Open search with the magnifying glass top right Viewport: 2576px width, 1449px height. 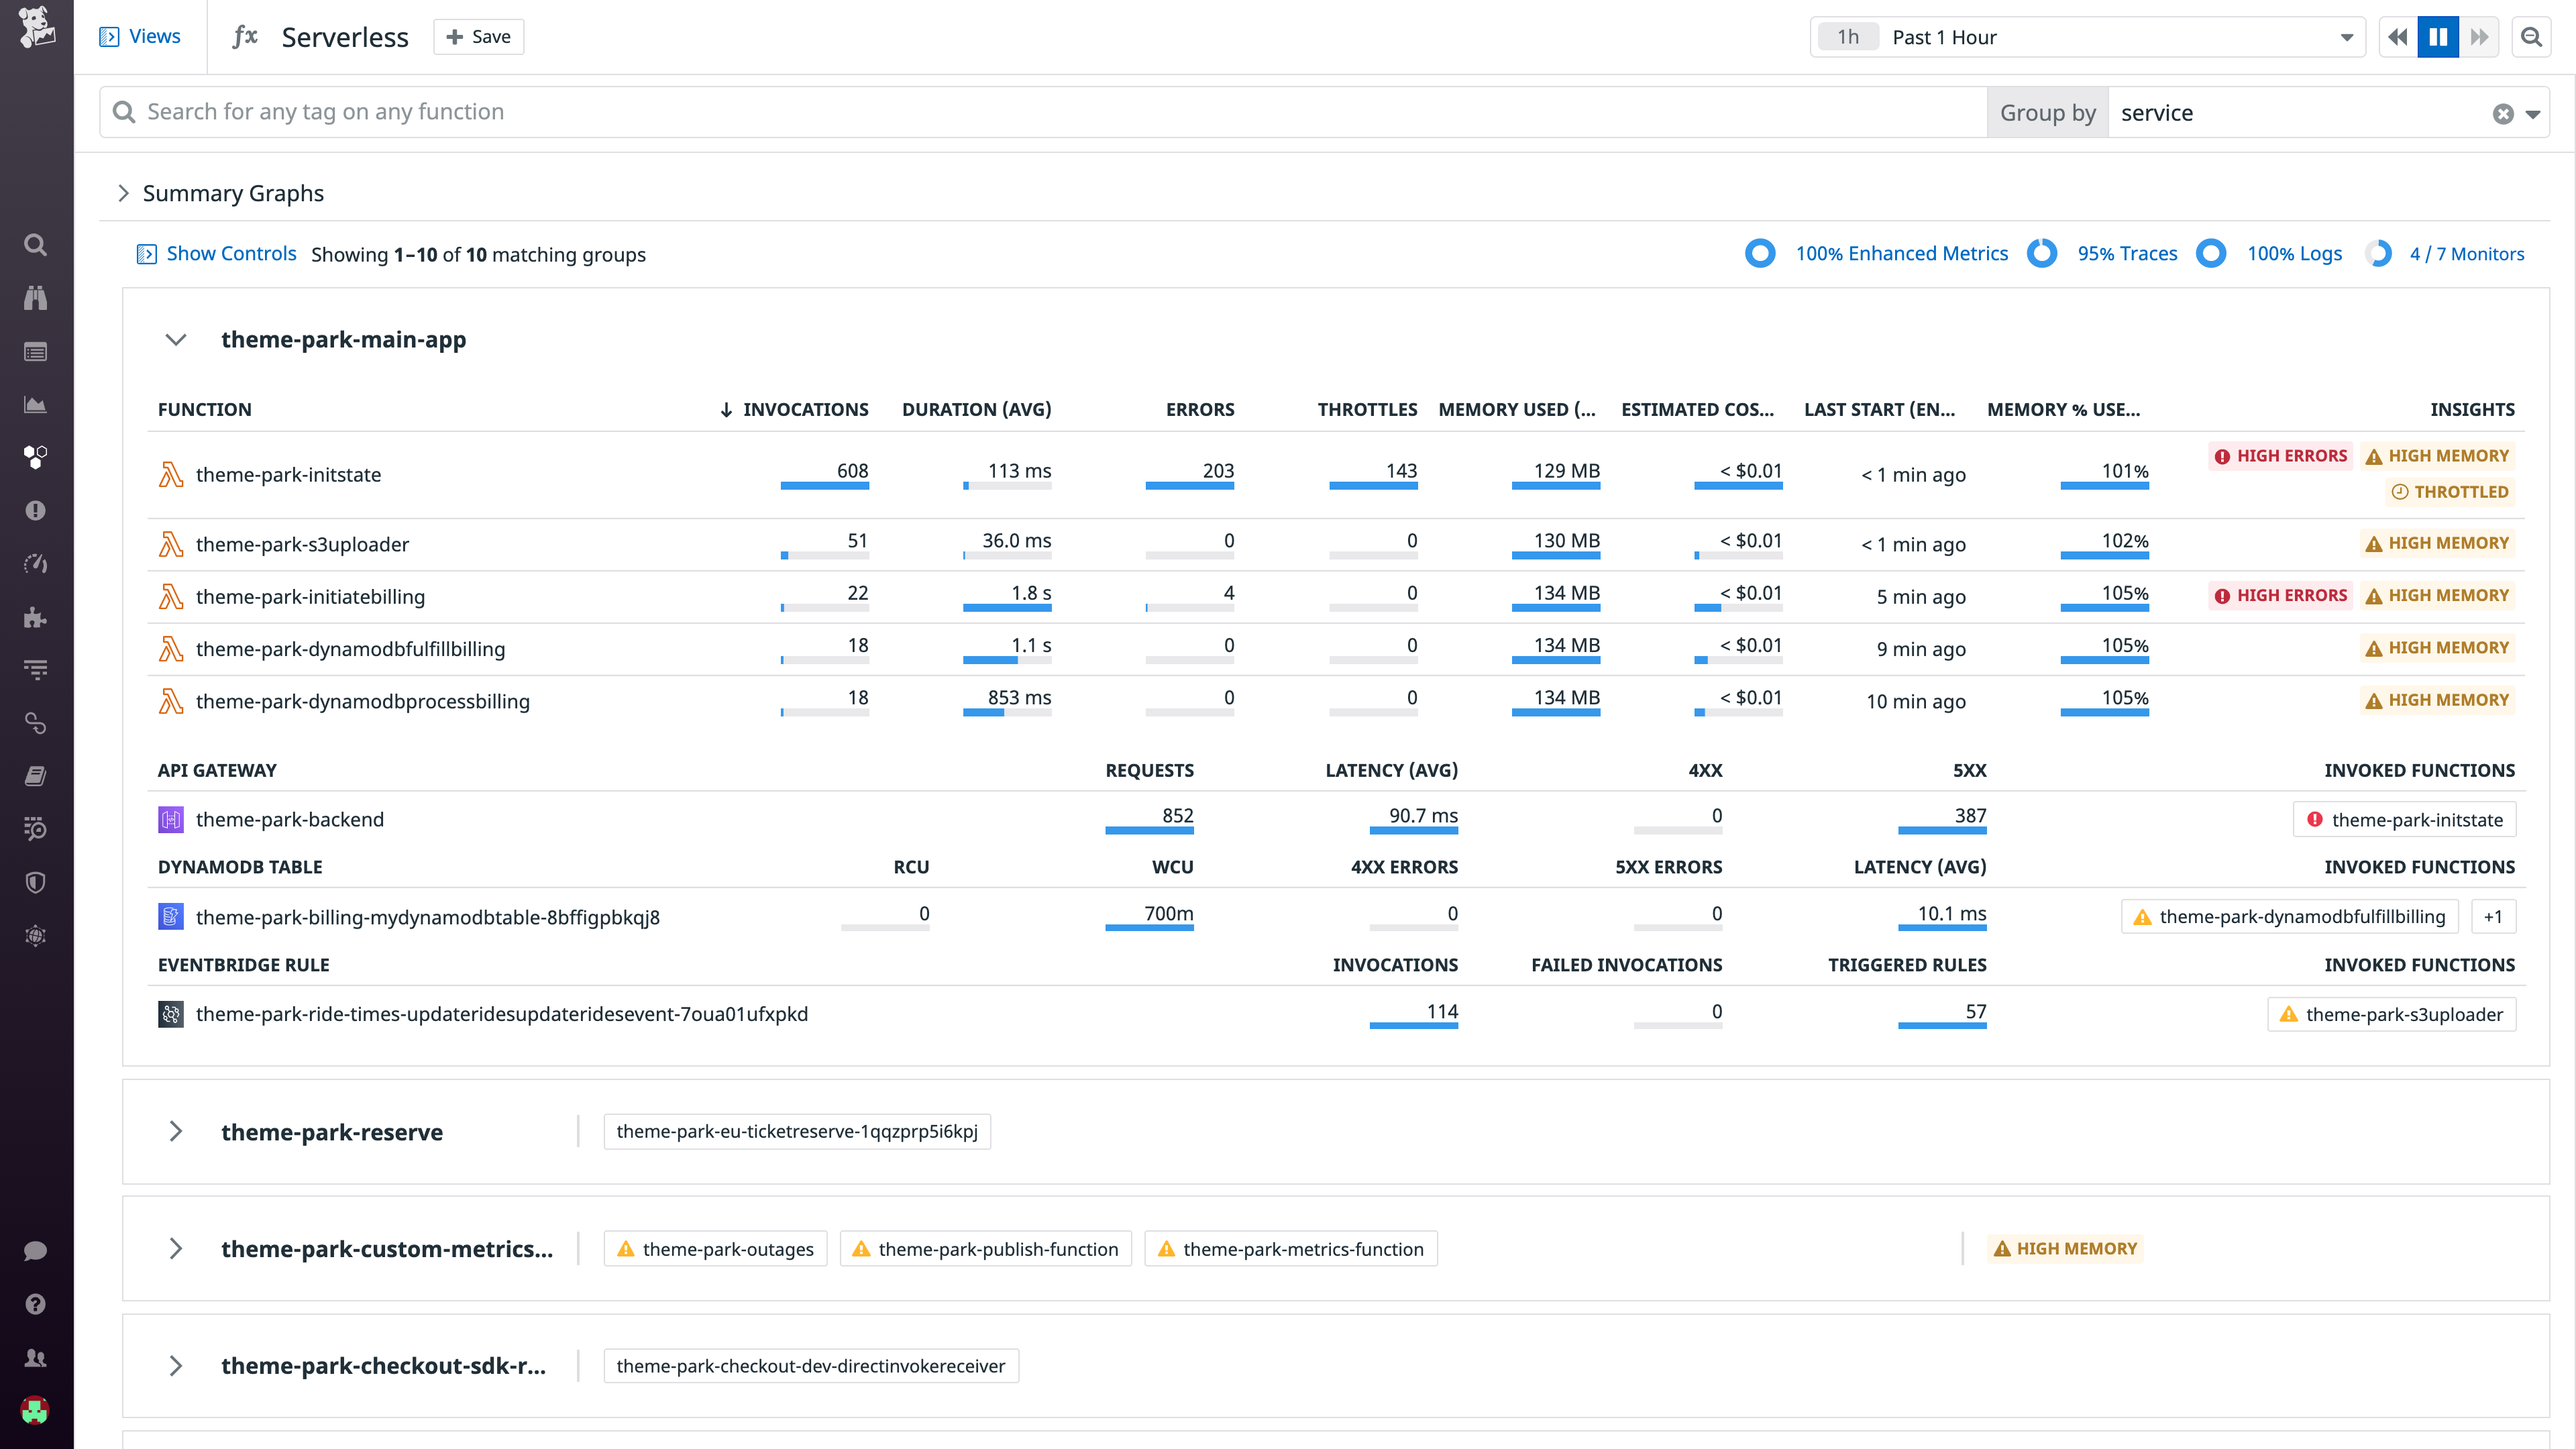(2531, 37)
